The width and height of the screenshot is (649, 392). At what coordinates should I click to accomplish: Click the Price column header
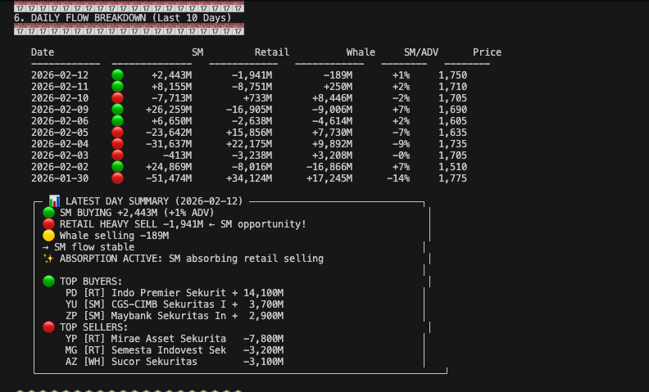coord(488,52)
